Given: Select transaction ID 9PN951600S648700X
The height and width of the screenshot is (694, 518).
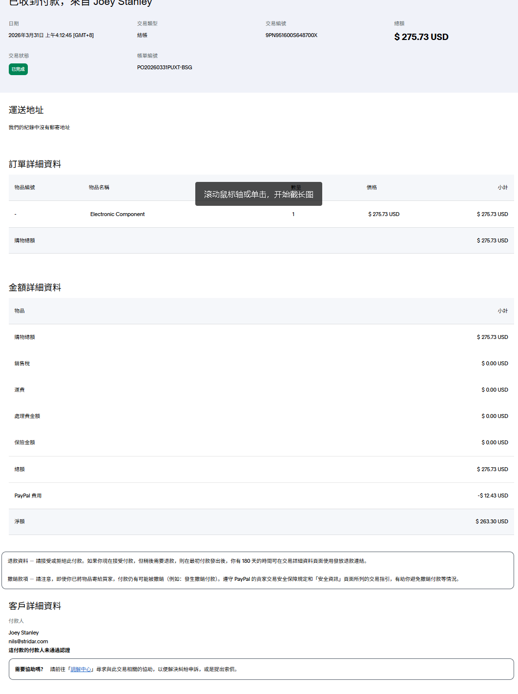Looking at the screenshot, I should [291, 35].
